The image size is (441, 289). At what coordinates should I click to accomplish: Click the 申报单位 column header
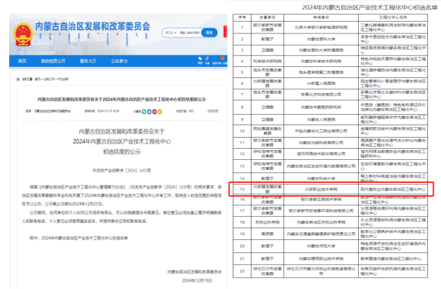coord(321,18)
